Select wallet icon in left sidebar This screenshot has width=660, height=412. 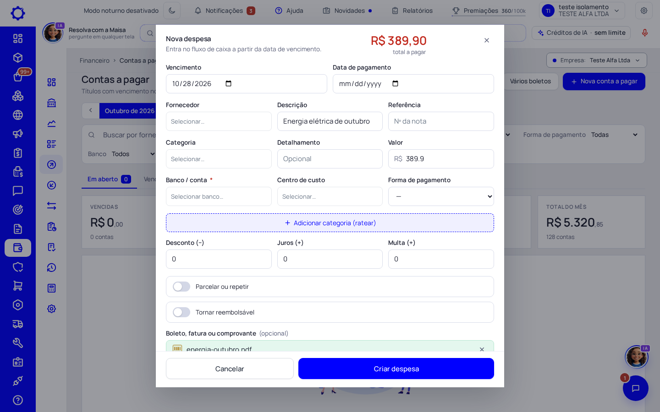click(x=18, y=248)
